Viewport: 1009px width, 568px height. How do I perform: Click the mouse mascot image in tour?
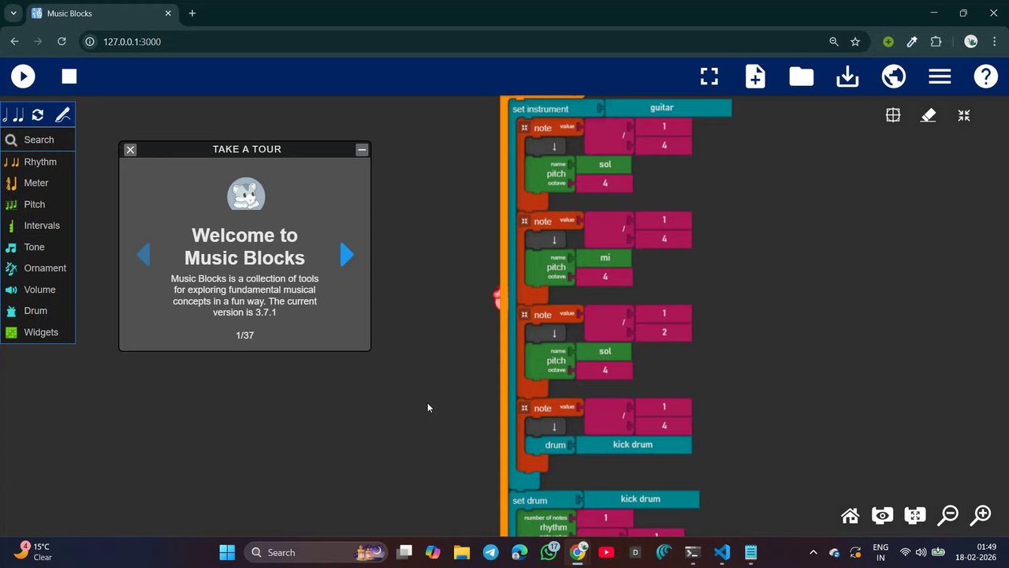(246, 194)
